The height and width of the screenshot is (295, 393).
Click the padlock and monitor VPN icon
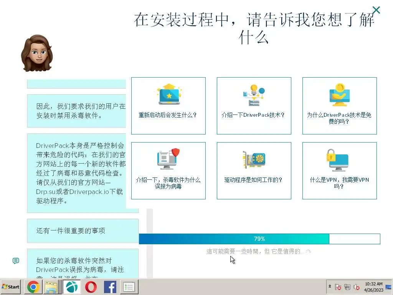click(337, 160)
